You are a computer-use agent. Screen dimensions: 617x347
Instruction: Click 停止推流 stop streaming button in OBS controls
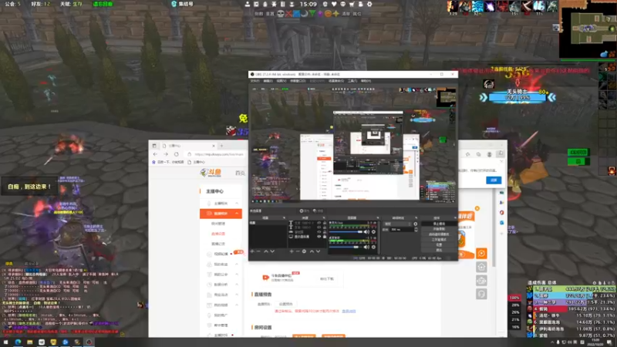click(x=439, y=224)
